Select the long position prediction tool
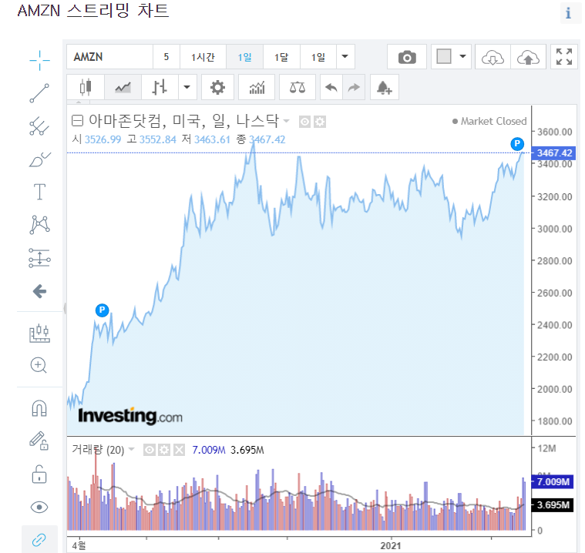Screen dimensions: 585x553 (x=39, y=258)
